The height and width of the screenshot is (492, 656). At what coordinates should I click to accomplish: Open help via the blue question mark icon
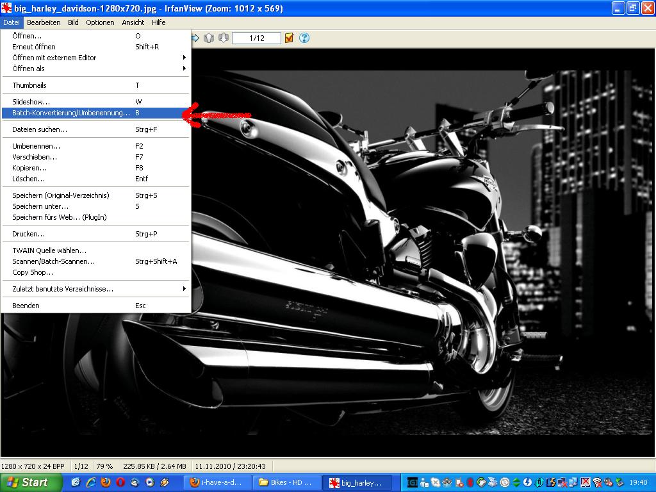[x=304, y=38]
